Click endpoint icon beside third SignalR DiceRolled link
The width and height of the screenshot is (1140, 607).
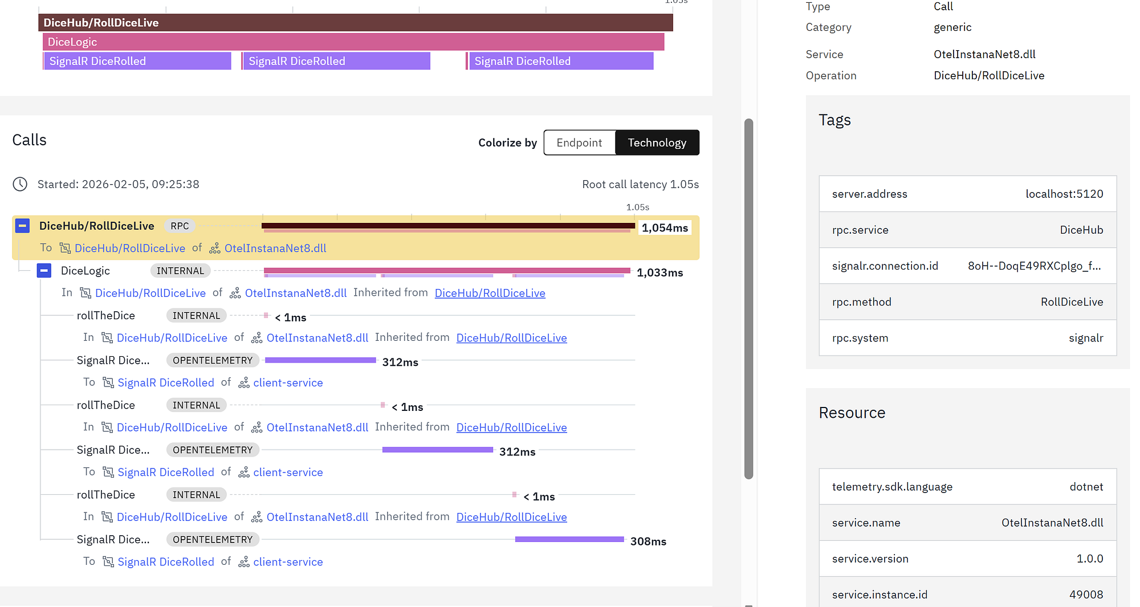[108, 562]
